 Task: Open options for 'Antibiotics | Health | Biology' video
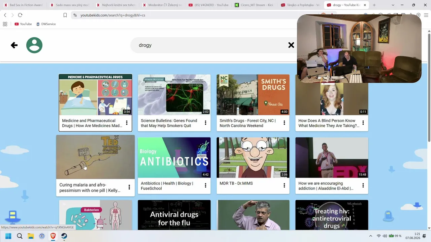(205, 186)
